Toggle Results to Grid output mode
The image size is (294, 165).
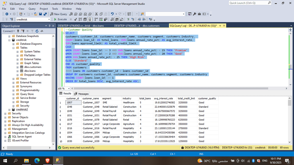pos(117,19)
